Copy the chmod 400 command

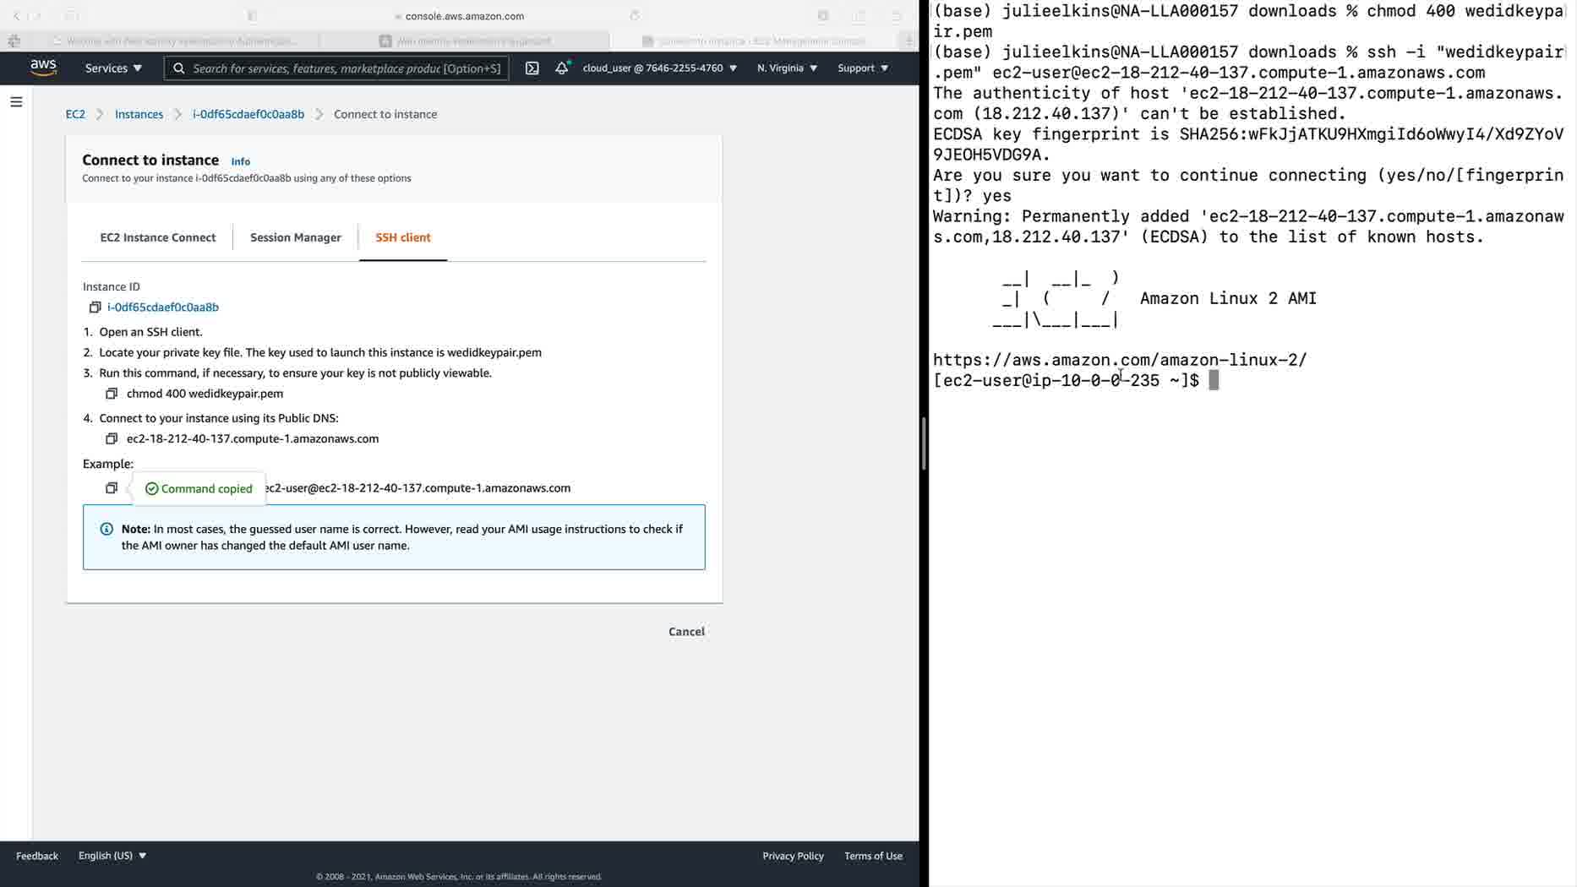[x=111, y=394]
